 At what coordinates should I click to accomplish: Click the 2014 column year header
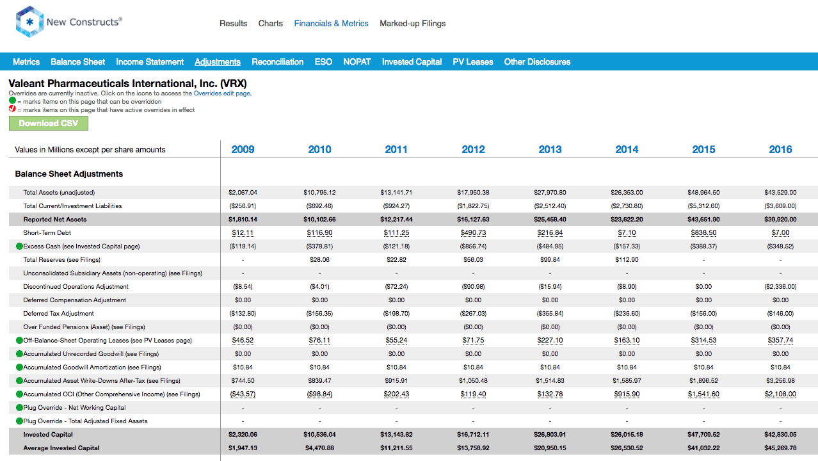pos(627,150)
